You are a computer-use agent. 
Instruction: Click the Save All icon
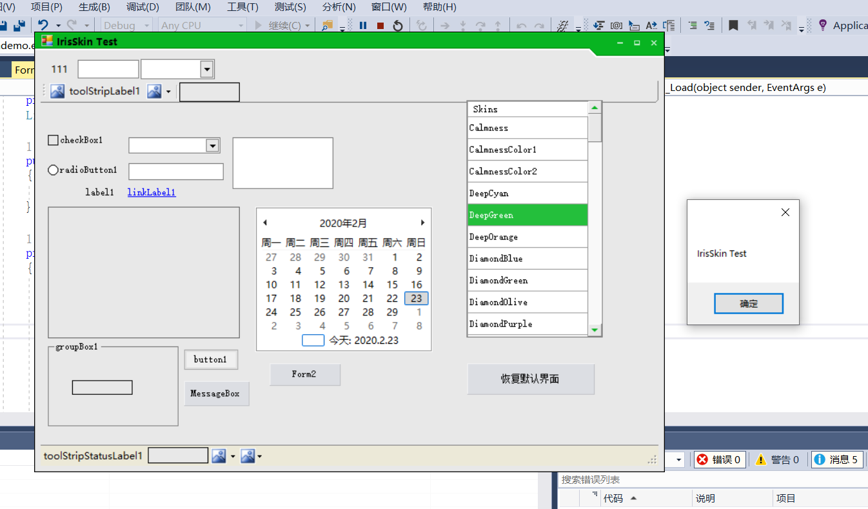[20, 25]
